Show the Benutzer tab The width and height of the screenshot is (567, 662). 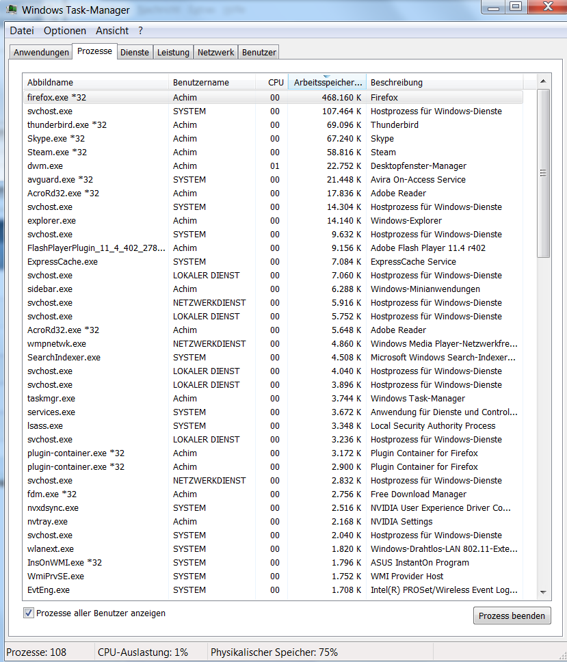(259, 53)
